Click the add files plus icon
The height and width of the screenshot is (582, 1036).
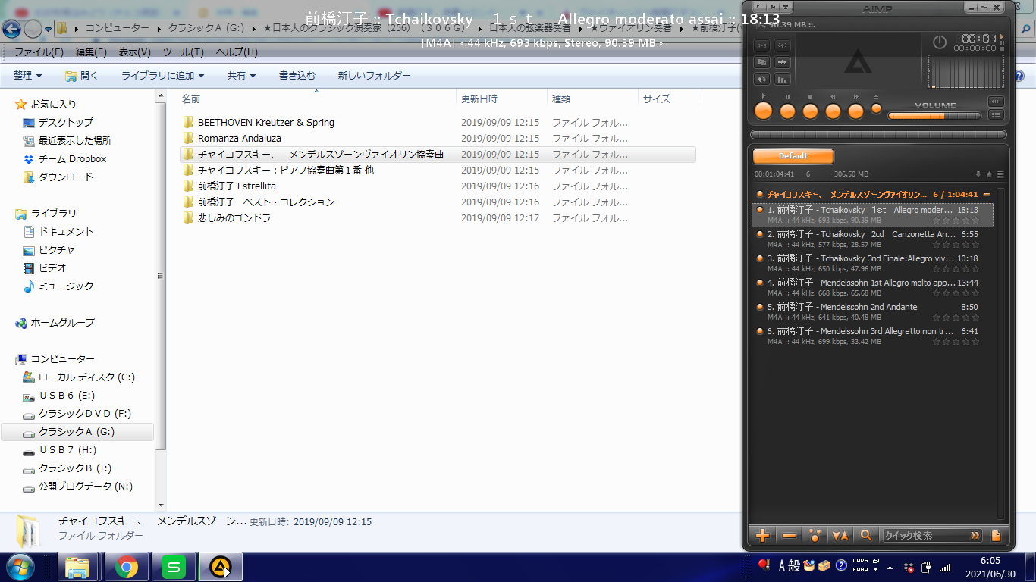763,535
